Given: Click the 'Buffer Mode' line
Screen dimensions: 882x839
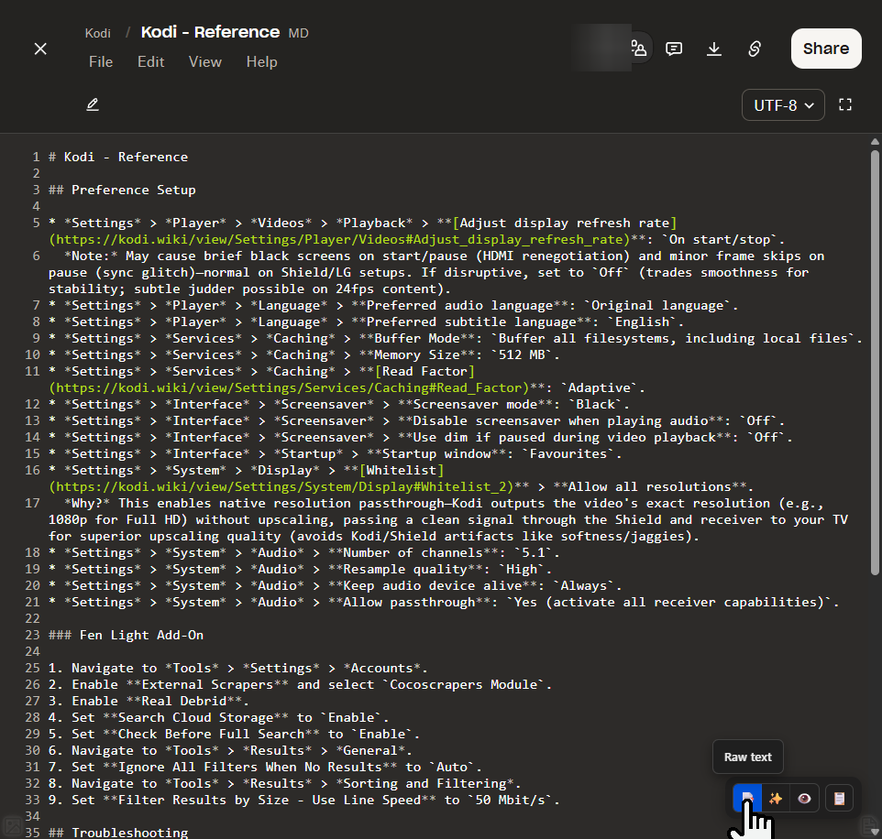Looking at the screenshot, I should (455, 338).
